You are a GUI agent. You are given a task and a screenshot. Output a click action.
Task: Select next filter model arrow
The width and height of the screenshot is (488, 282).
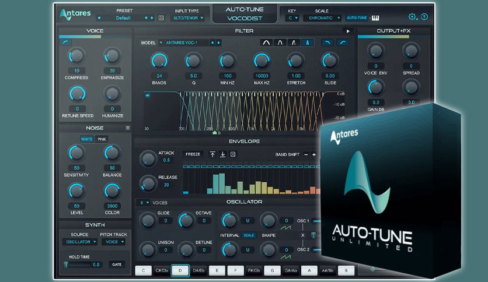218,43
